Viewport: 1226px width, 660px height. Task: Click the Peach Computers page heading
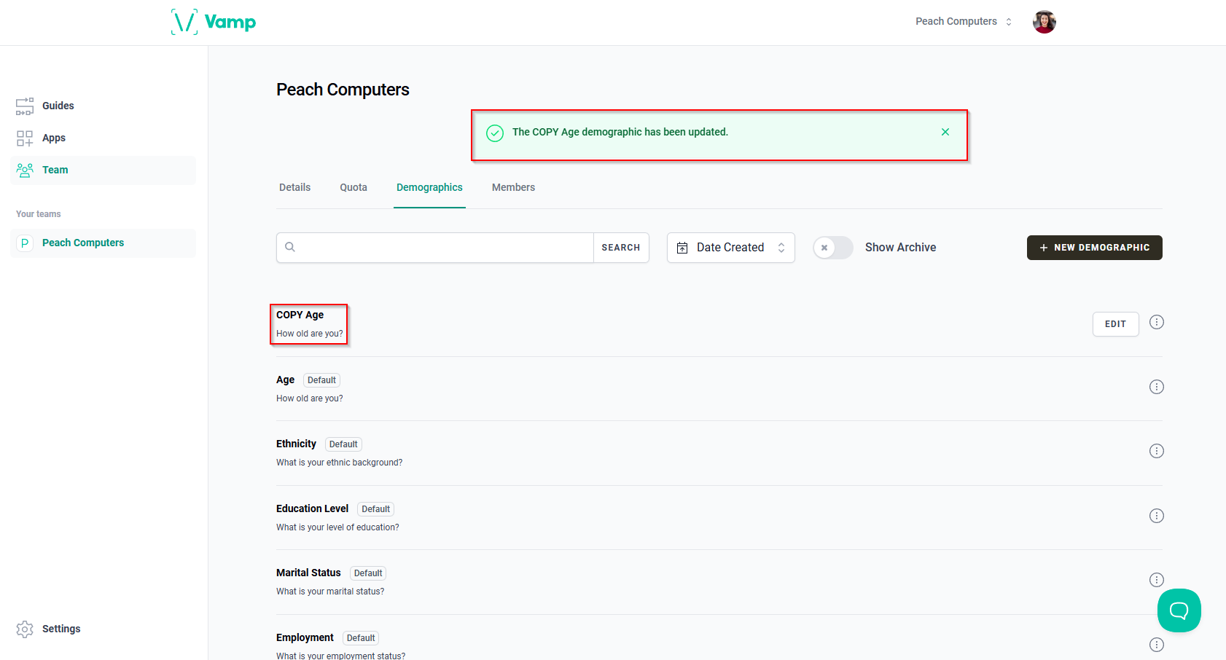click(x=343, y=90)
